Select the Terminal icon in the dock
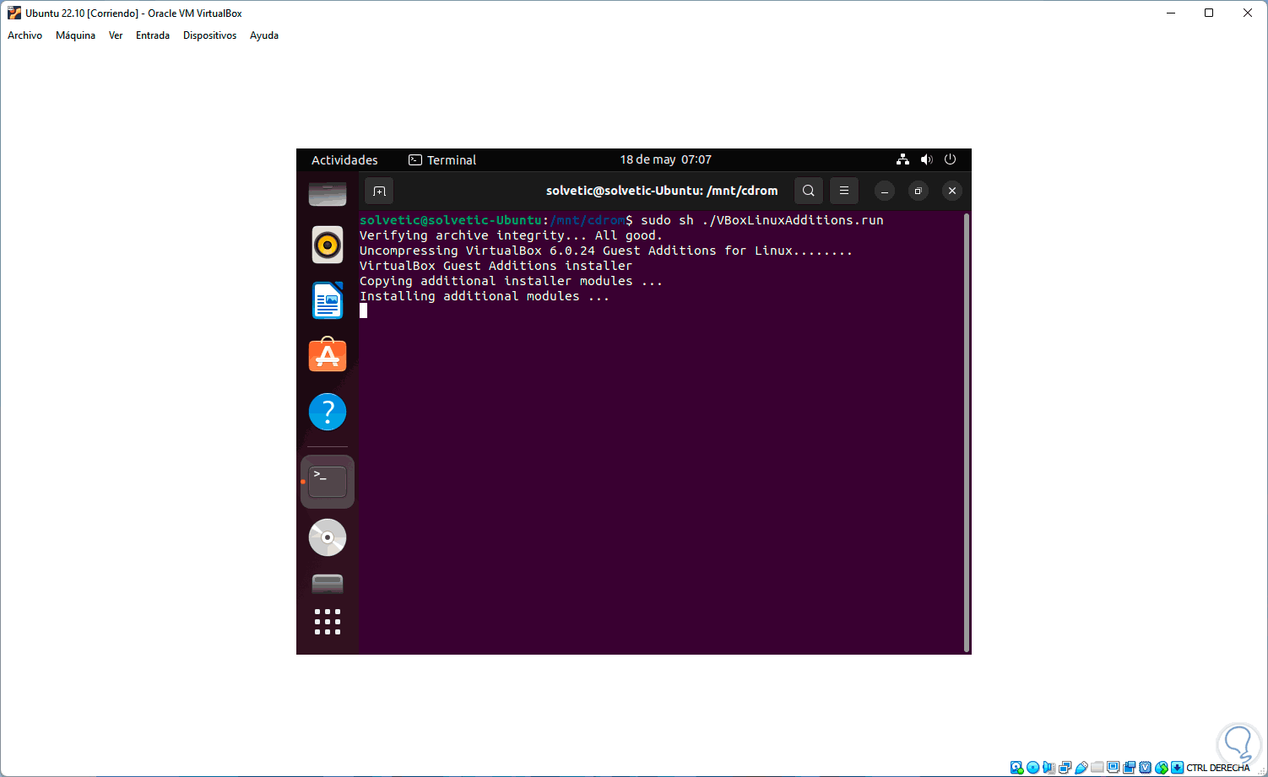This screenshot has height=777, width=1268. (x=328, y=482)
